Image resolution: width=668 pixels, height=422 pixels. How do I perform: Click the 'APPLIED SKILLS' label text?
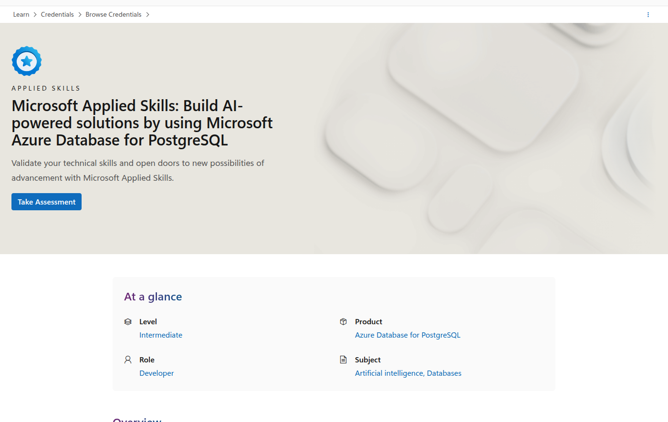tap(46, 88)
